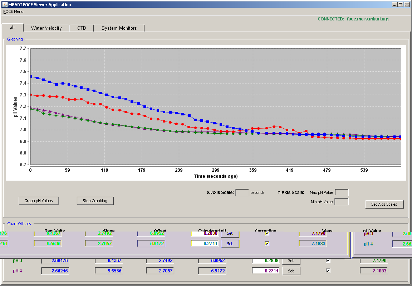The width and height of the screenshot is (412, 286).
Task: Select the pH tab
Action: (13, 28)
